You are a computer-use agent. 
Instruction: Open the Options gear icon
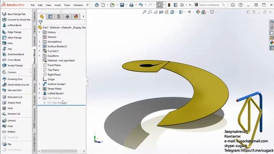tap(182, 5)
